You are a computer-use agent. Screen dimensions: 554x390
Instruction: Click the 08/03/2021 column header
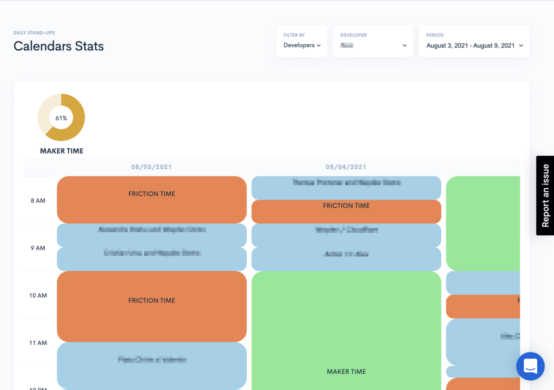(151, 167)
